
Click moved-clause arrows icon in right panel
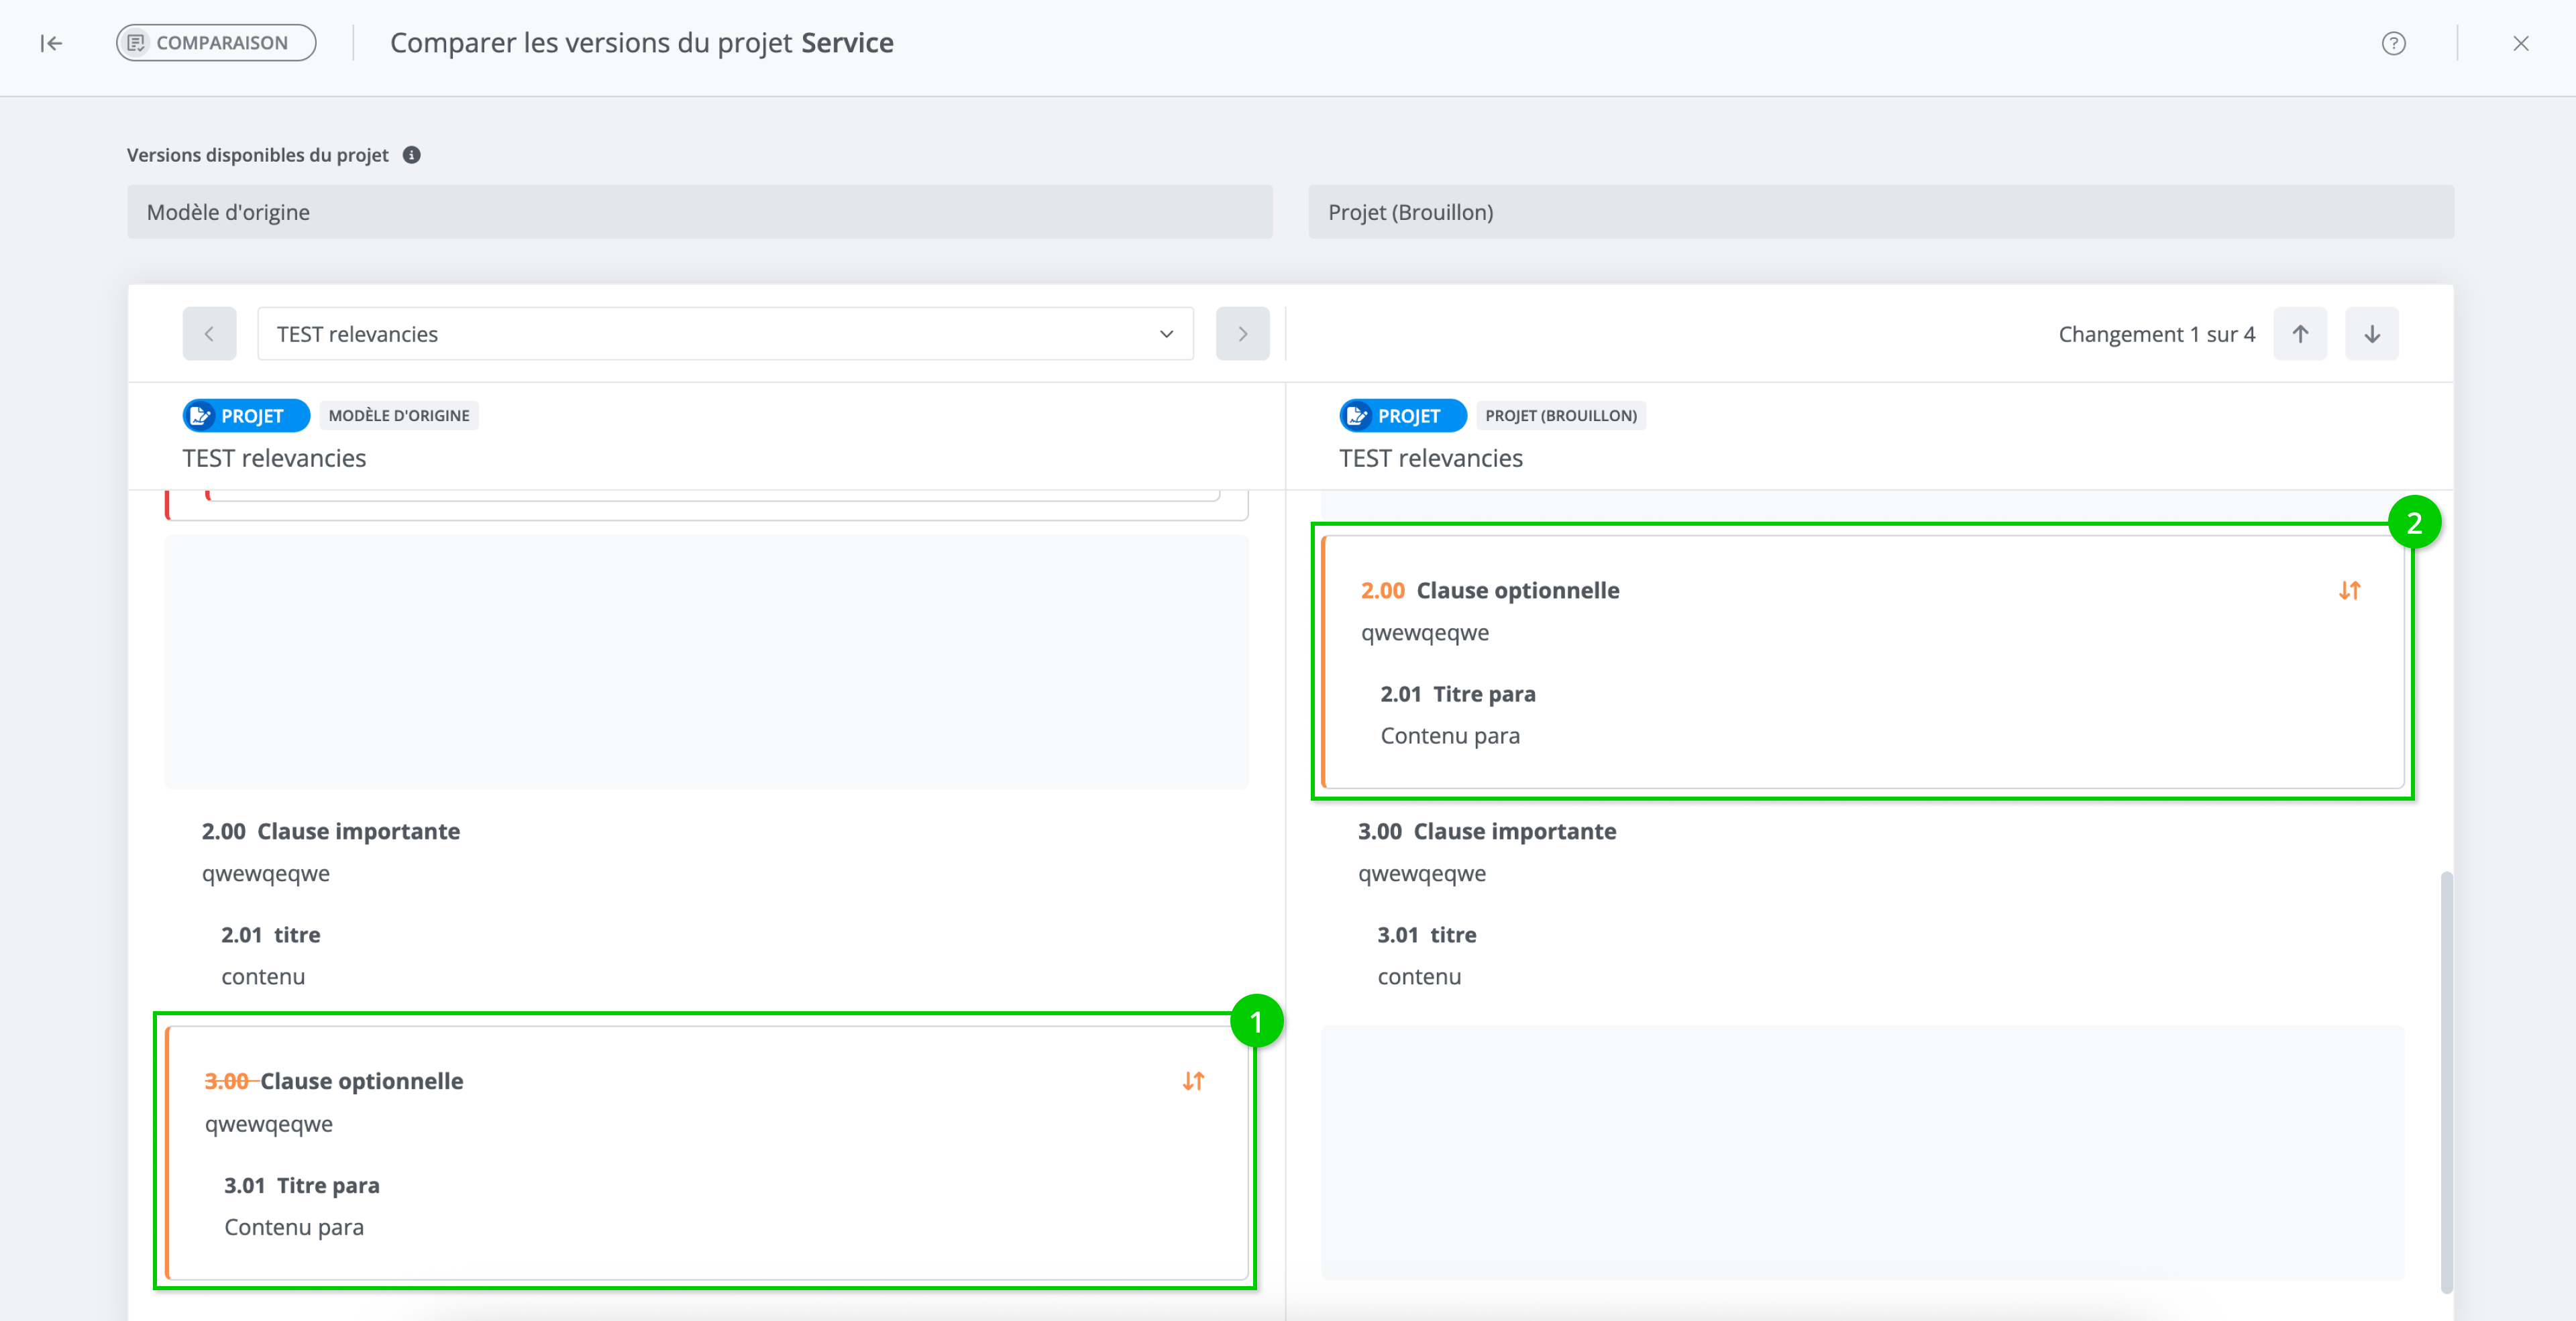pyautogui.click(x=2349, y=591)
